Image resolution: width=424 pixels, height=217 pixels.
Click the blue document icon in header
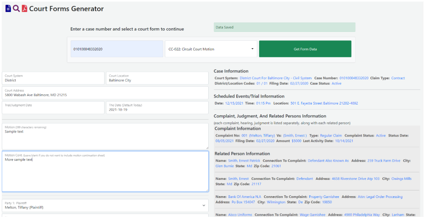coord(8,8)
